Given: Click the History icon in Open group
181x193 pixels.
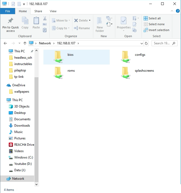Looking at the screenshot, I should tap(134, 30).
